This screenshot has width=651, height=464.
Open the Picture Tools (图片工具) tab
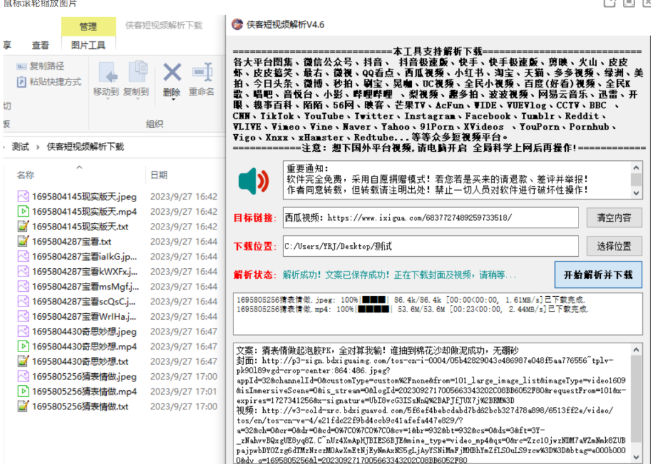(x=88, y=45)
